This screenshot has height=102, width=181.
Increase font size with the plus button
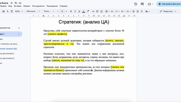pos(66,11)
